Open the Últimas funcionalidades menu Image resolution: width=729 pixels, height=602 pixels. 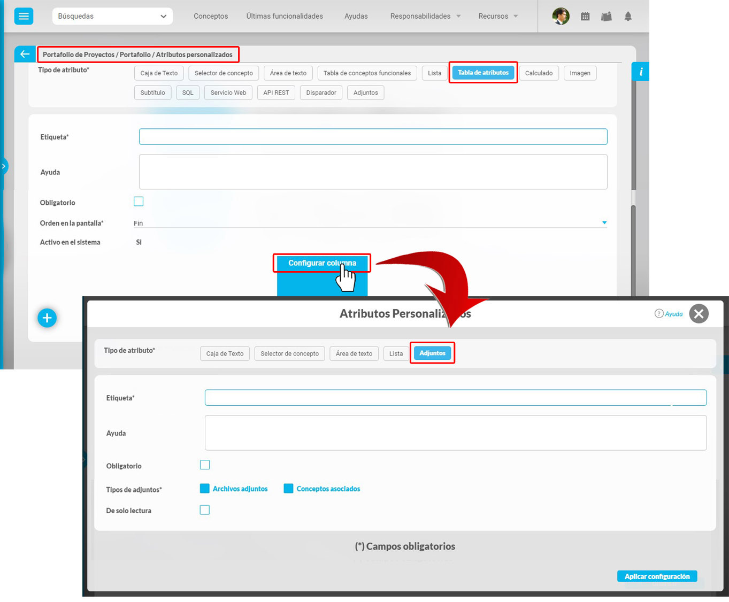point(285,16)
